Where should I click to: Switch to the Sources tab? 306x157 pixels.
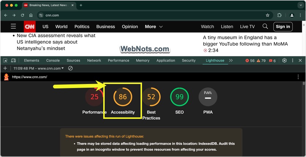point(73,61)
